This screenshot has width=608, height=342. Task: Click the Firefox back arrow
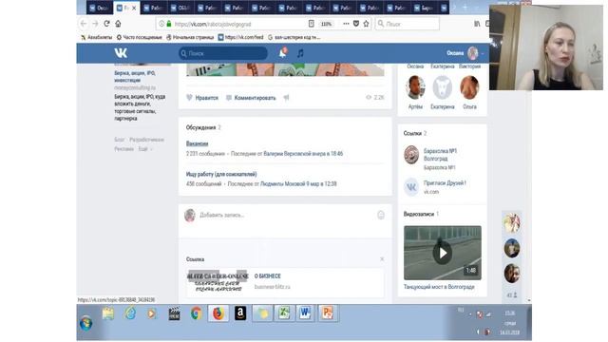click(x=84, y=24)
